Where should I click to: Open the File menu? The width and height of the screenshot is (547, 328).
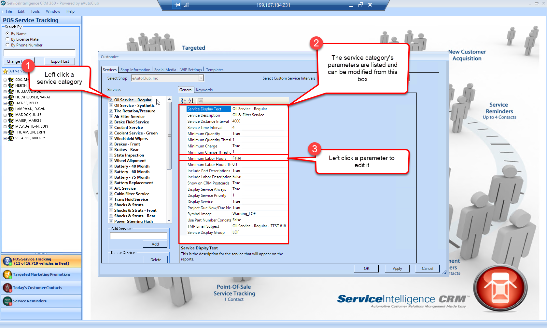[x=9, y=11]
